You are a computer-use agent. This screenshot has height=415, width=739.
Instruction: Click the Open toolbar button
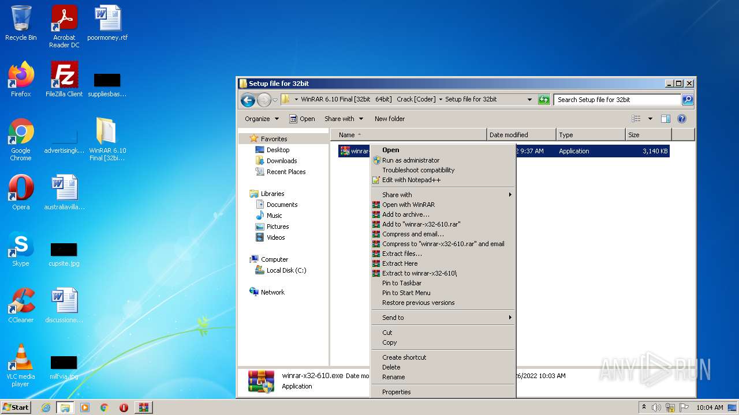coord(302,119)
